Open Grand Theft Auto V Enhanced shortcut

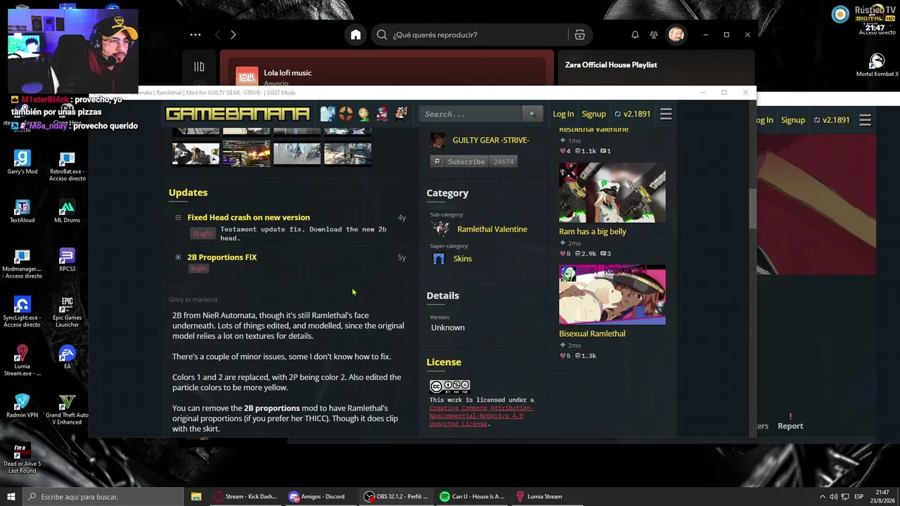(x=67, y=410)
